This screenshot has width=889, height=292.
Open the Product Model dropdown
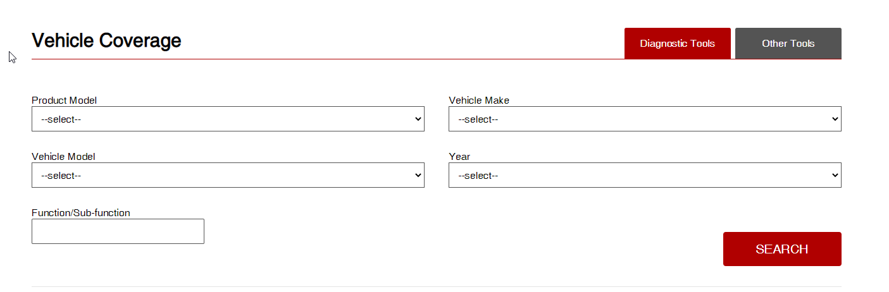pyautogui.click(x=228, y=119)
